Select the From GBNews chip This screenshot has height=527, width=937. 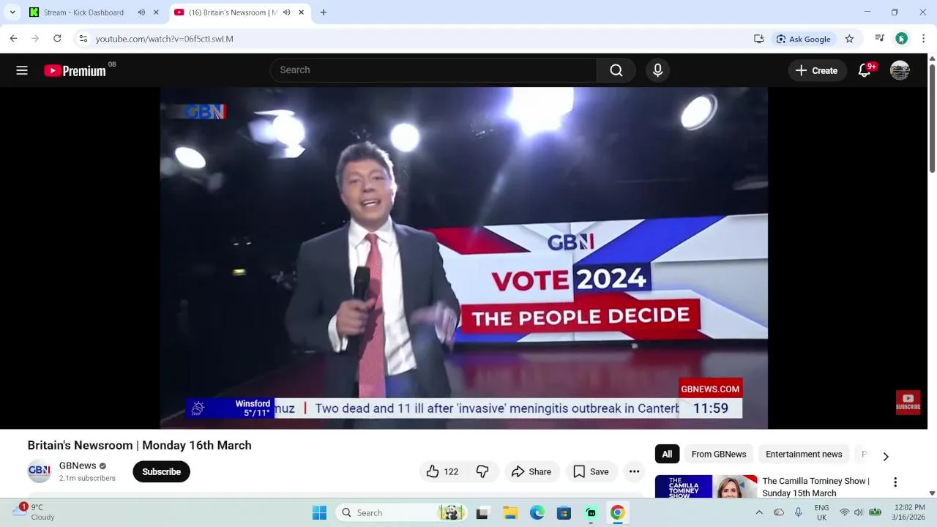tap(719, 455)
